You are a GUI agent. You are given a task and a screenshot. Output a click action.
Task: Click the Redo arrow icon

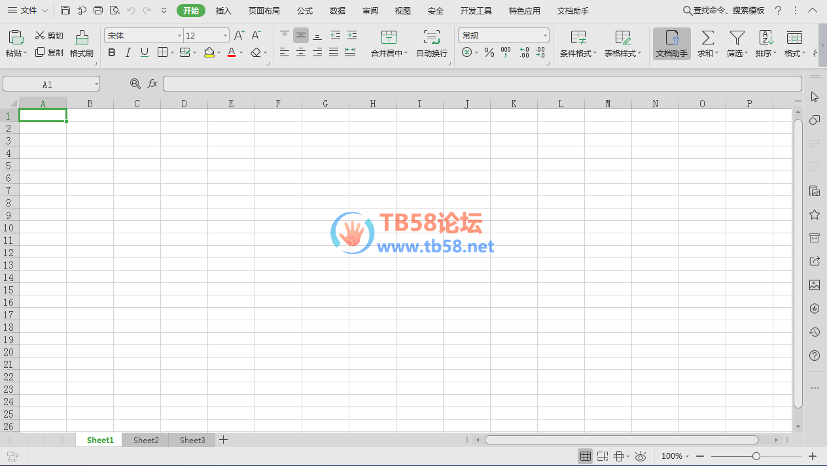(147, 10)
